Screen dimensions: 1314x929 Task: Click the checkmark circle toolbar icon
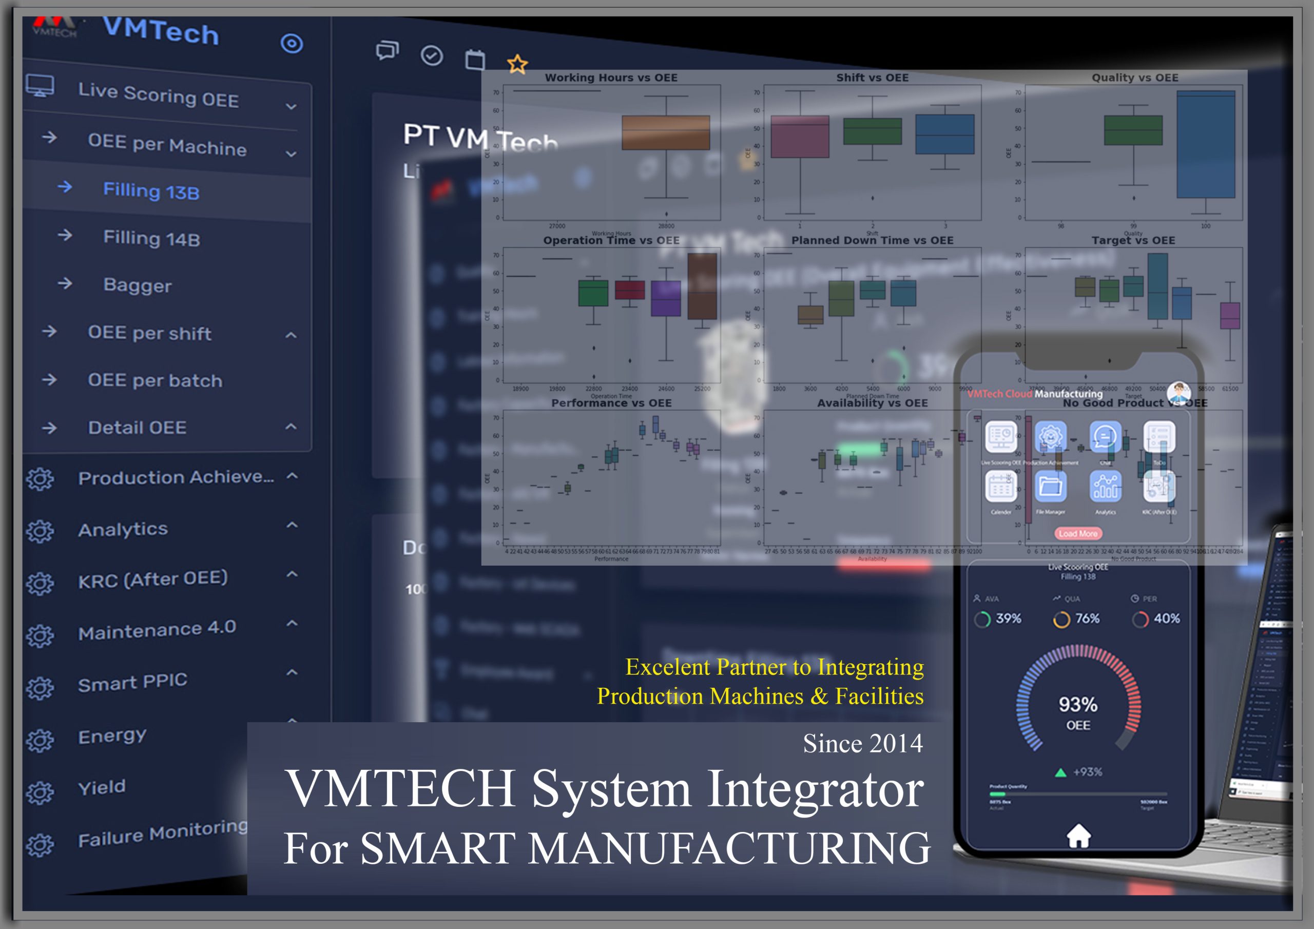pyautogui.click(x=432, y=55)
